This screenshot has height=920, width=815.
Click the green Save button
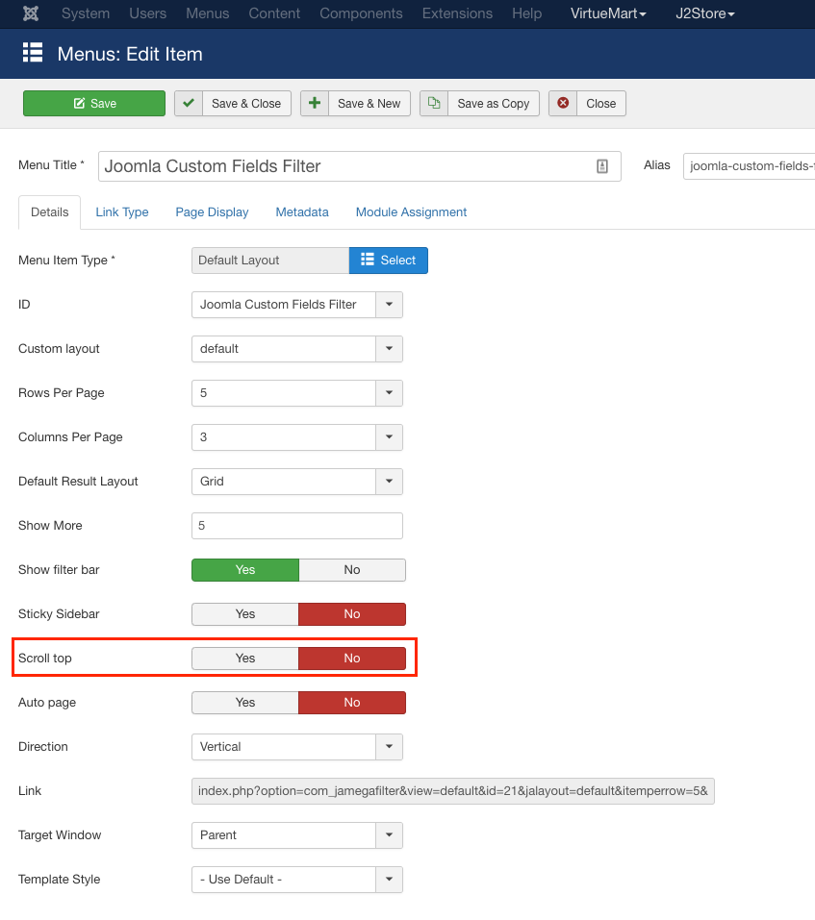[94, 104]
